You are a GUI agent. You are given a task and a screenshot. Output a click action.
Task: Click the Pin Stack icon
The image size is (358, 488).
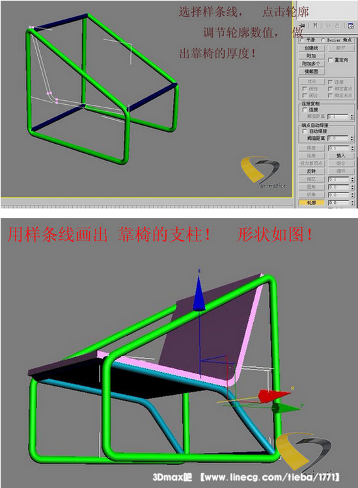pos(302,25)
